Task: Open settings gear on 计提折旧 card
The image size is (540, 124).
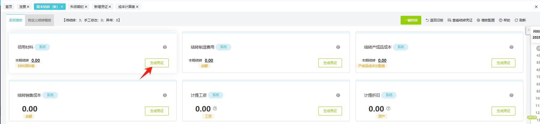Action: tap(511, 95)
